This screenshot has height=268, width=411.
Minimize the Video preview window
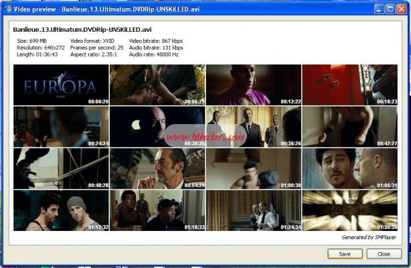[x=379, y=9]
